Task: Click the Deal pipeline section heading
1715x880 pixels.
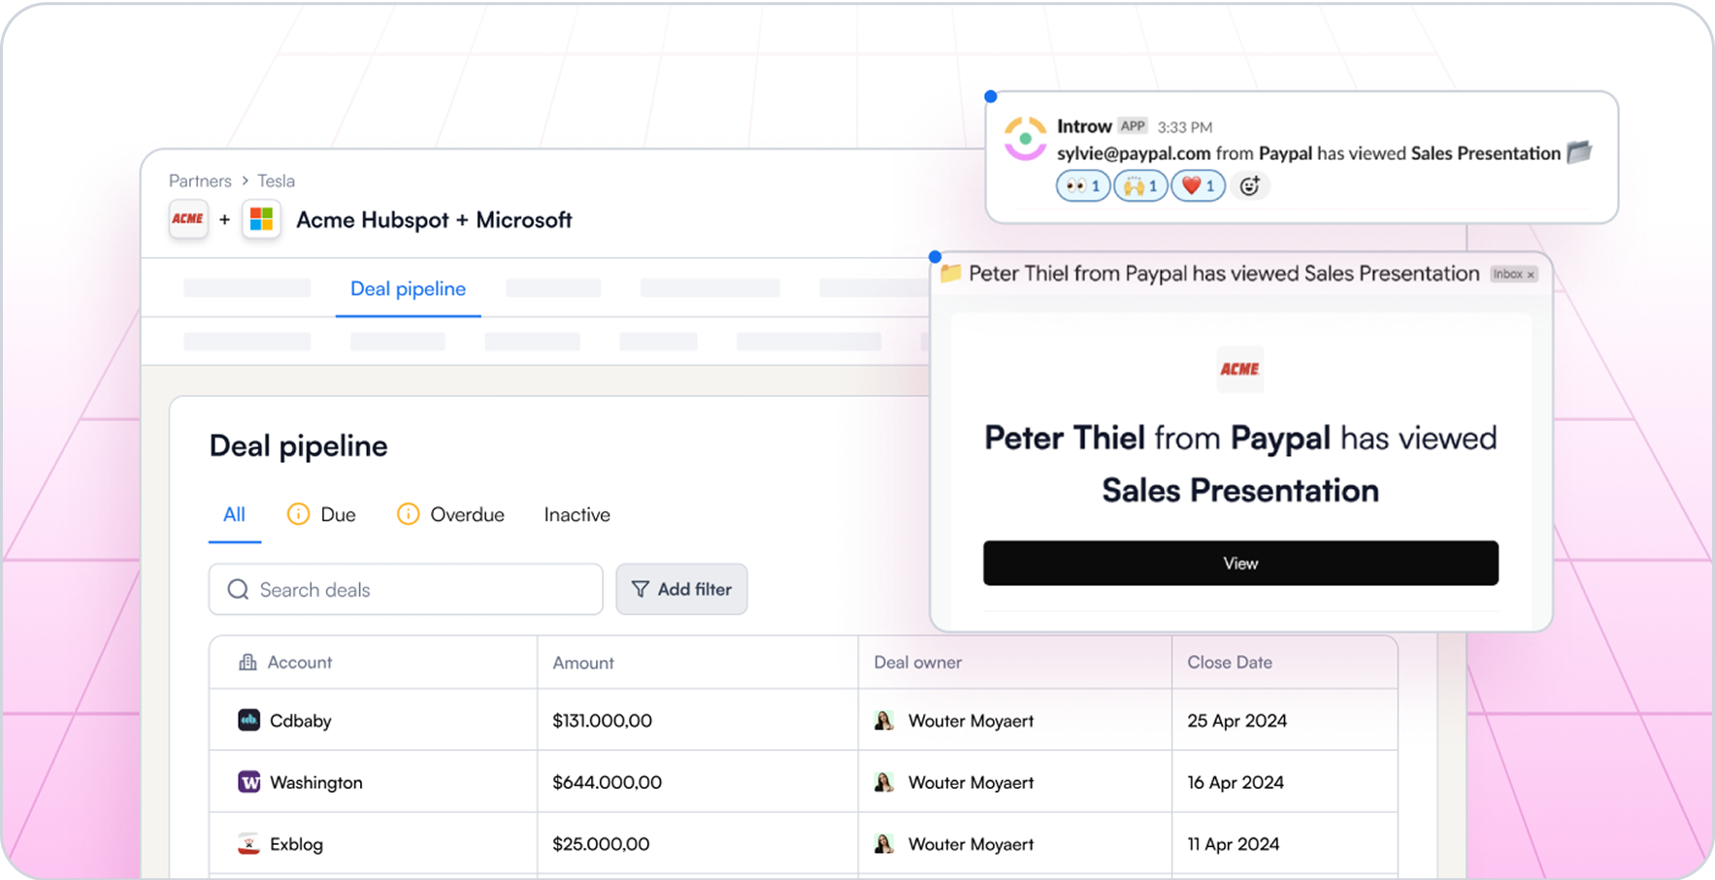Action: click(x=299, y=446)
